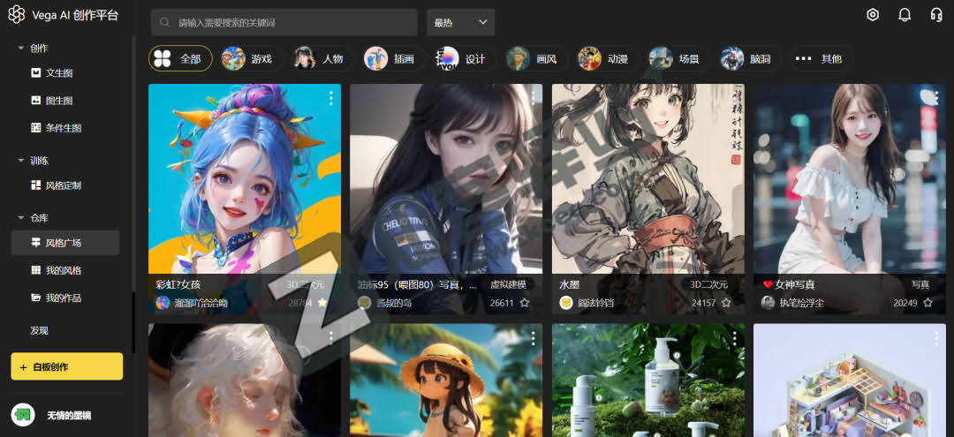954x437 pixels.
Task: Click the 3D二次元 tag on 水墨 card
Action: [708, 284]
